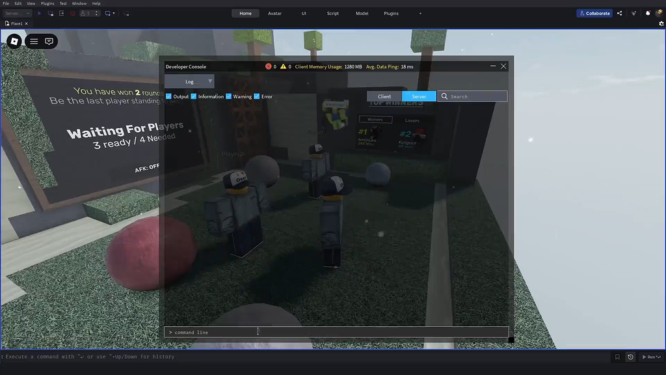
Task: Open the Test menu
Action: pos(63,3)
